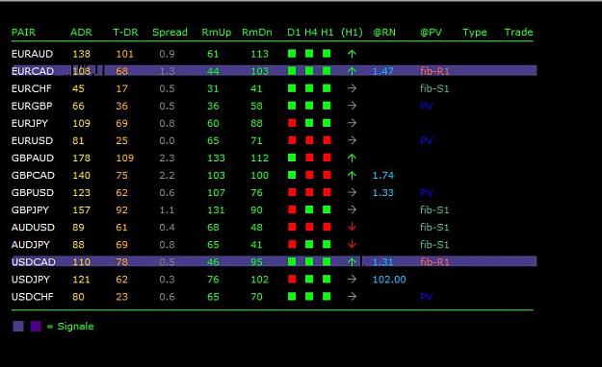Click the green up arrow in EURAUD row

(x=352, y=54)
